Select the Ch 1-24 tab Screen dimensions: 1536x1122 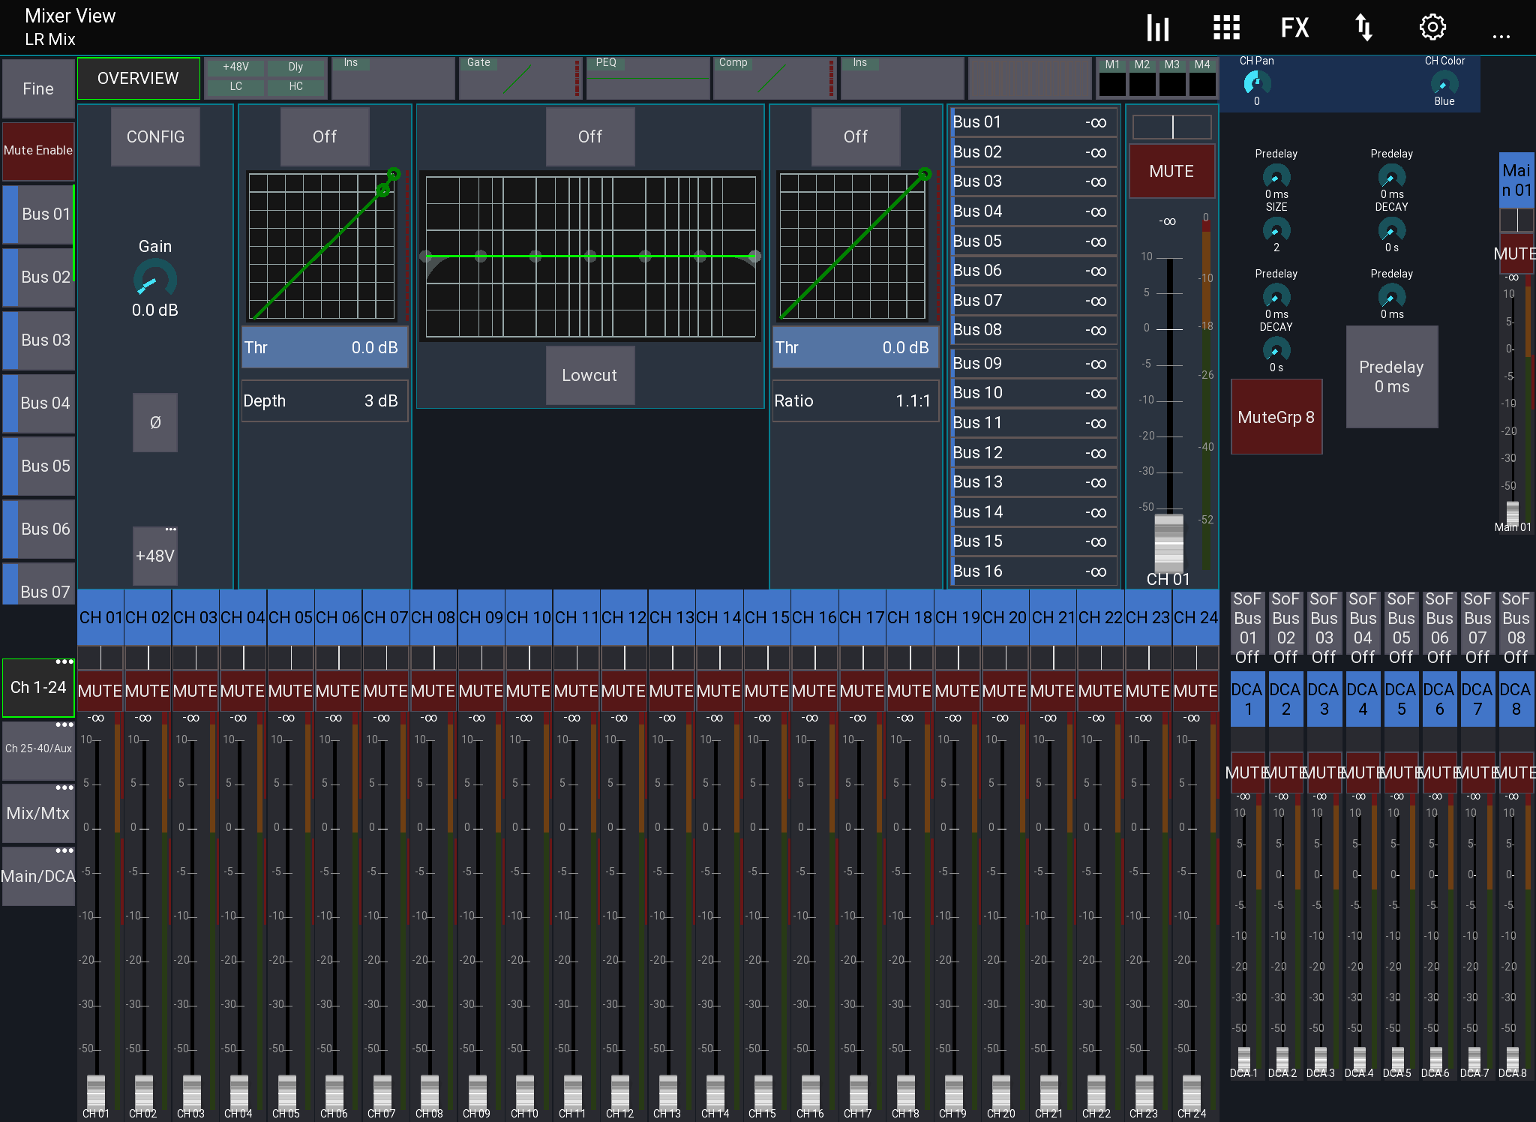click(x=38, y=688)
